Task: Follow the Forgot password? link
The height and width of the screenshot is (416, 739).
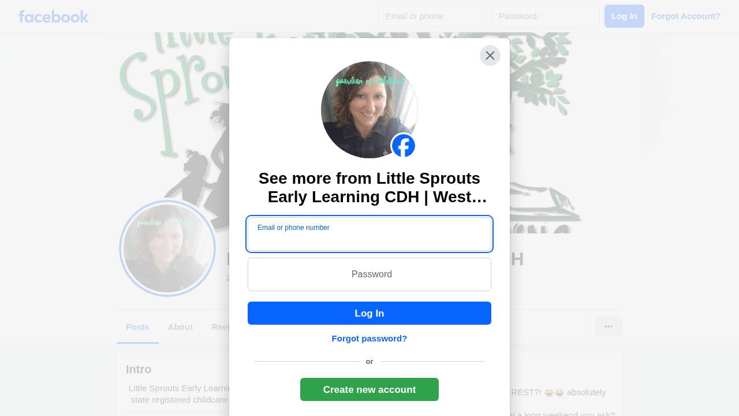Action: [369, 339]
